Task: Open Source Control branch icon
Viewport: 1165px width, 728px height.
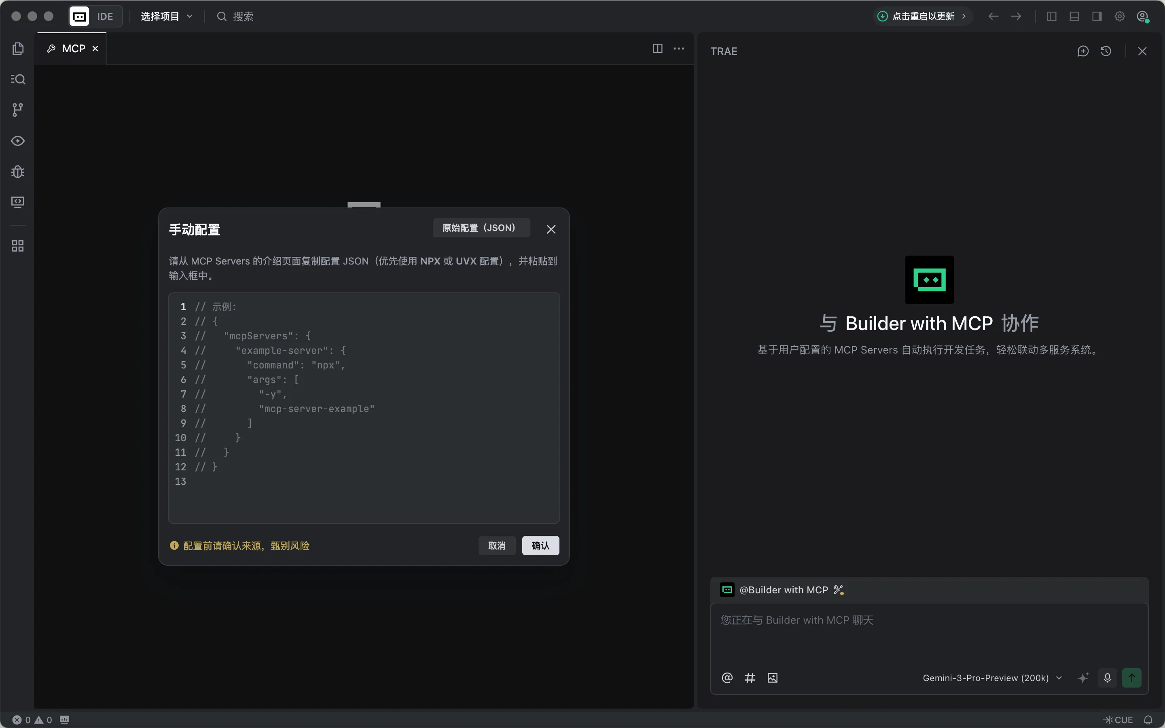Action: pos(18,110)
